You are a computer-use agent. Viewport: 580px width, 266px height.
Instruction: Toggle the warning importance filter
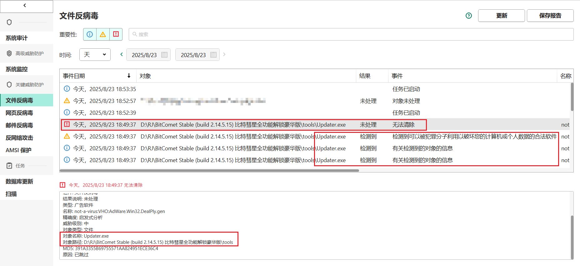(103, 34)
